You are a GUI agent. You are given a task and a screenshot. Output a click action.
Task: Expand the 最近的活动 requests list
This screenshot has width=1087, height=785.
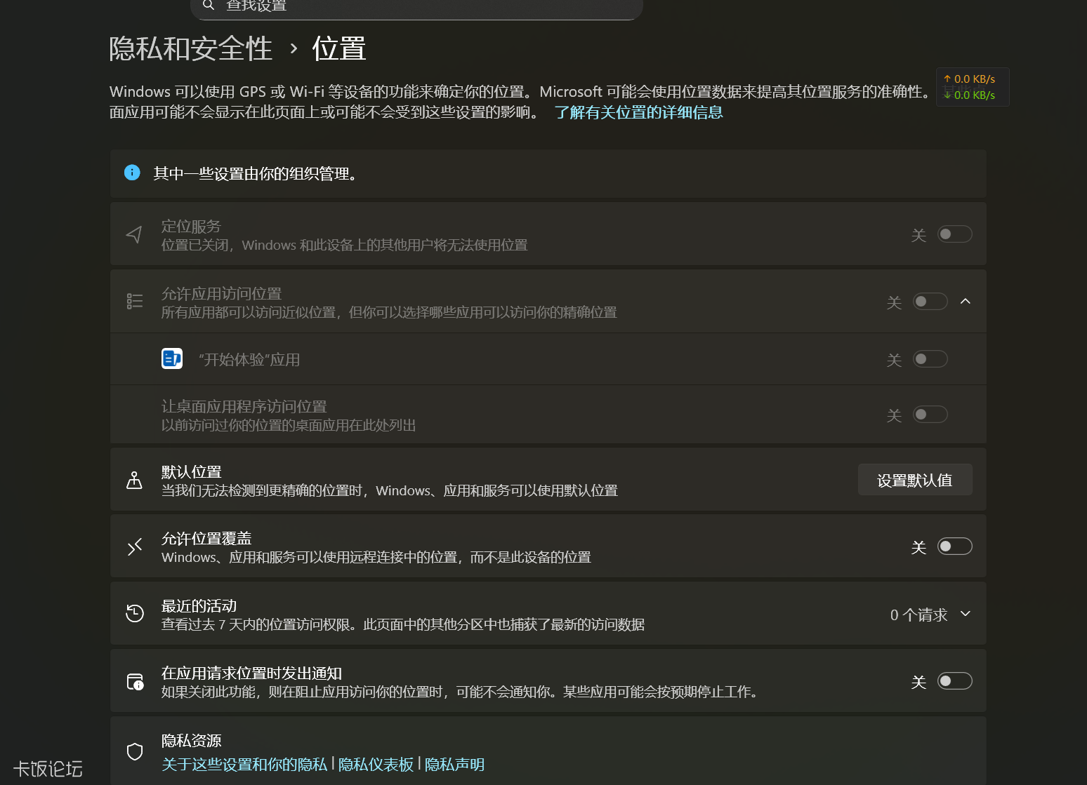(965, 613)
